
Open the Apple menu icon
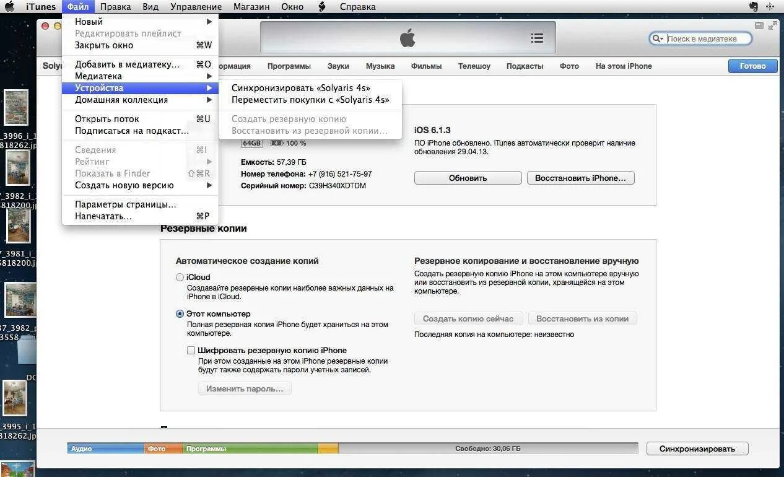[10, 7]
